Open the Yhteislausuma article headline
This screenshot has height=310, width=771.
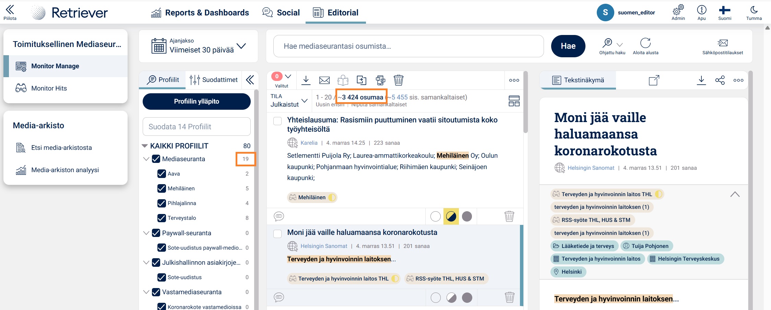coord(392,124)
